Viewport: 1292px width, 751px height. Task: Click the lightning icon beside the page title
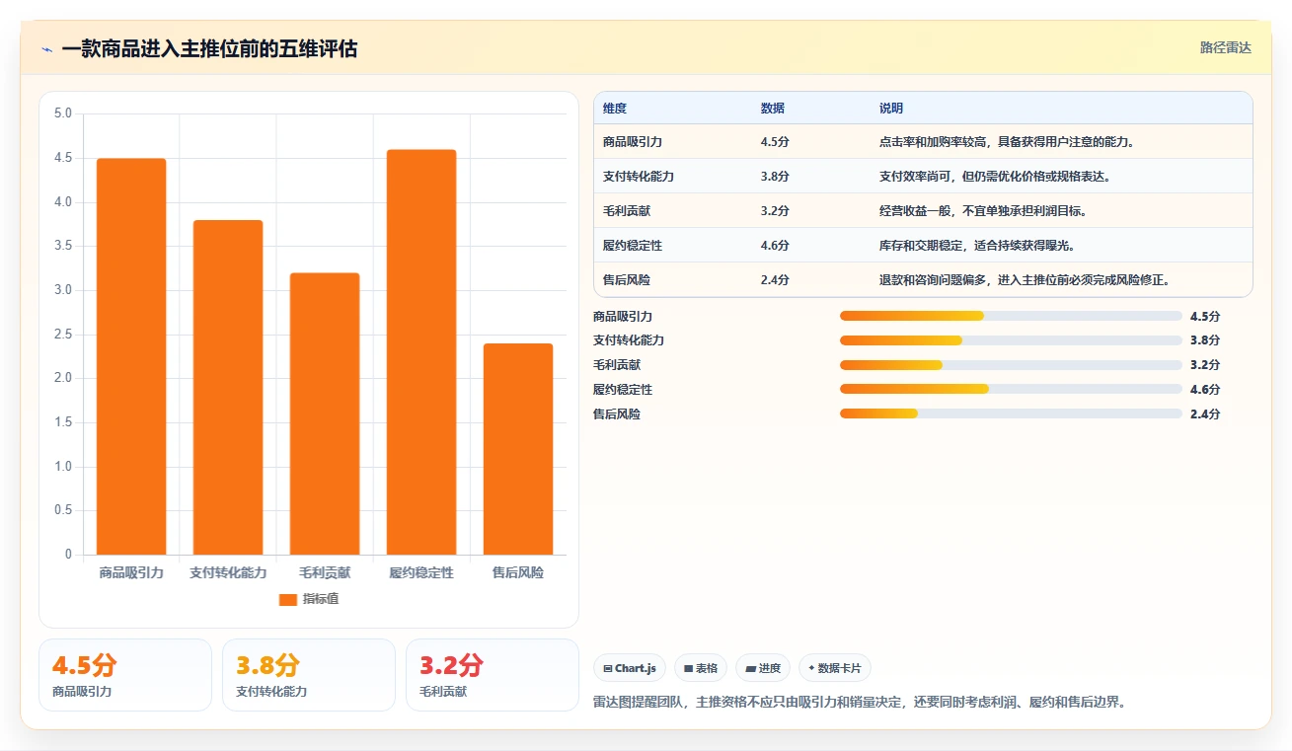(47, 49)
